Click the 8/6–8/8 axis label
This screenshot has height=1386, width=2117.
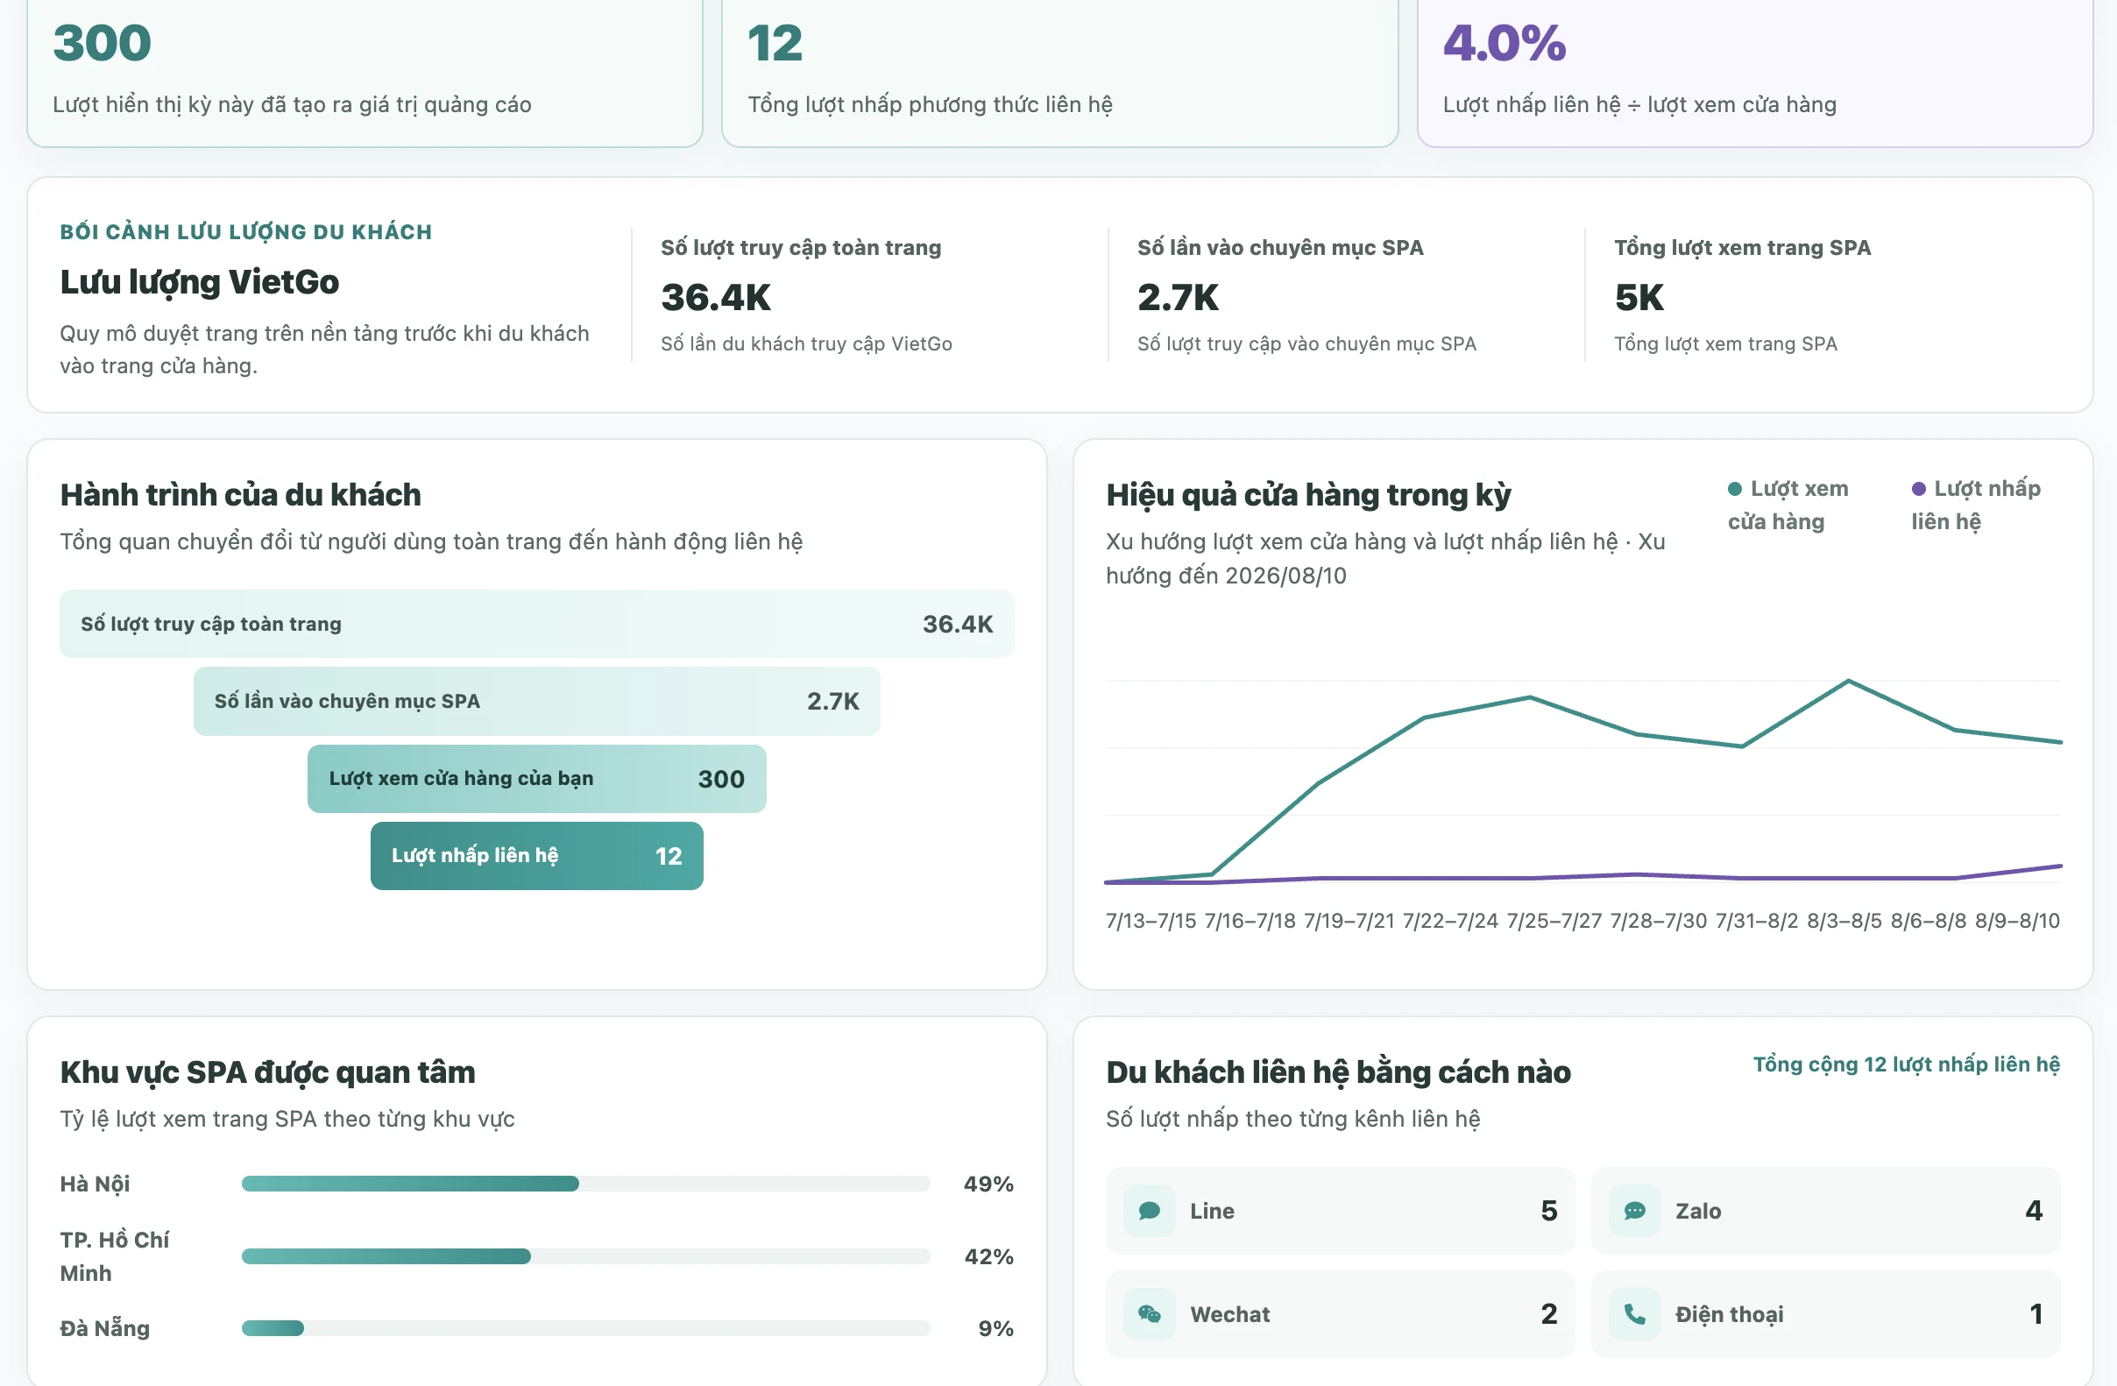pyautogui.click(x=1929, y=921)
